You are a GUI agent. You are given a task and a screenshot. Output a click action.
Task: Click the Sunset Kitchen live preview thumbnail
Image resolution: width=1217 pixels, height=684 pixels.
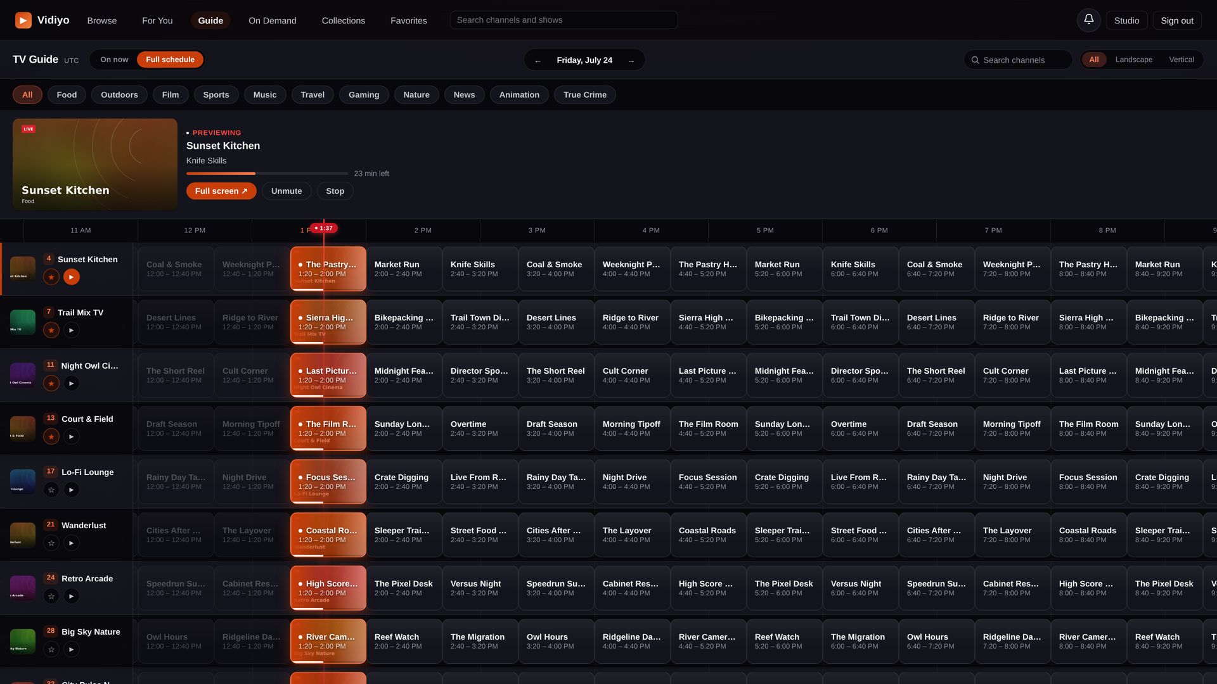click(95, 164)
